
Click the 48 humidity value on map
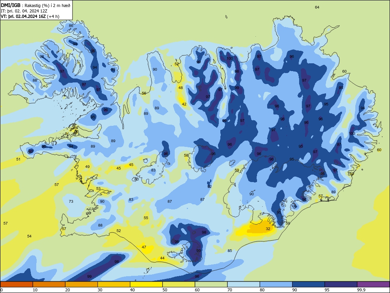[181, 88]
